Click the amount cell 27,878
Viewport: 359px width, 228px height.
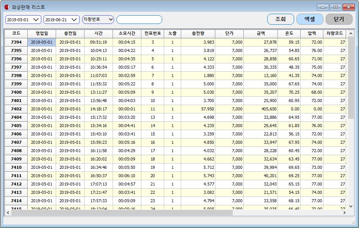[x=260, y=42]
